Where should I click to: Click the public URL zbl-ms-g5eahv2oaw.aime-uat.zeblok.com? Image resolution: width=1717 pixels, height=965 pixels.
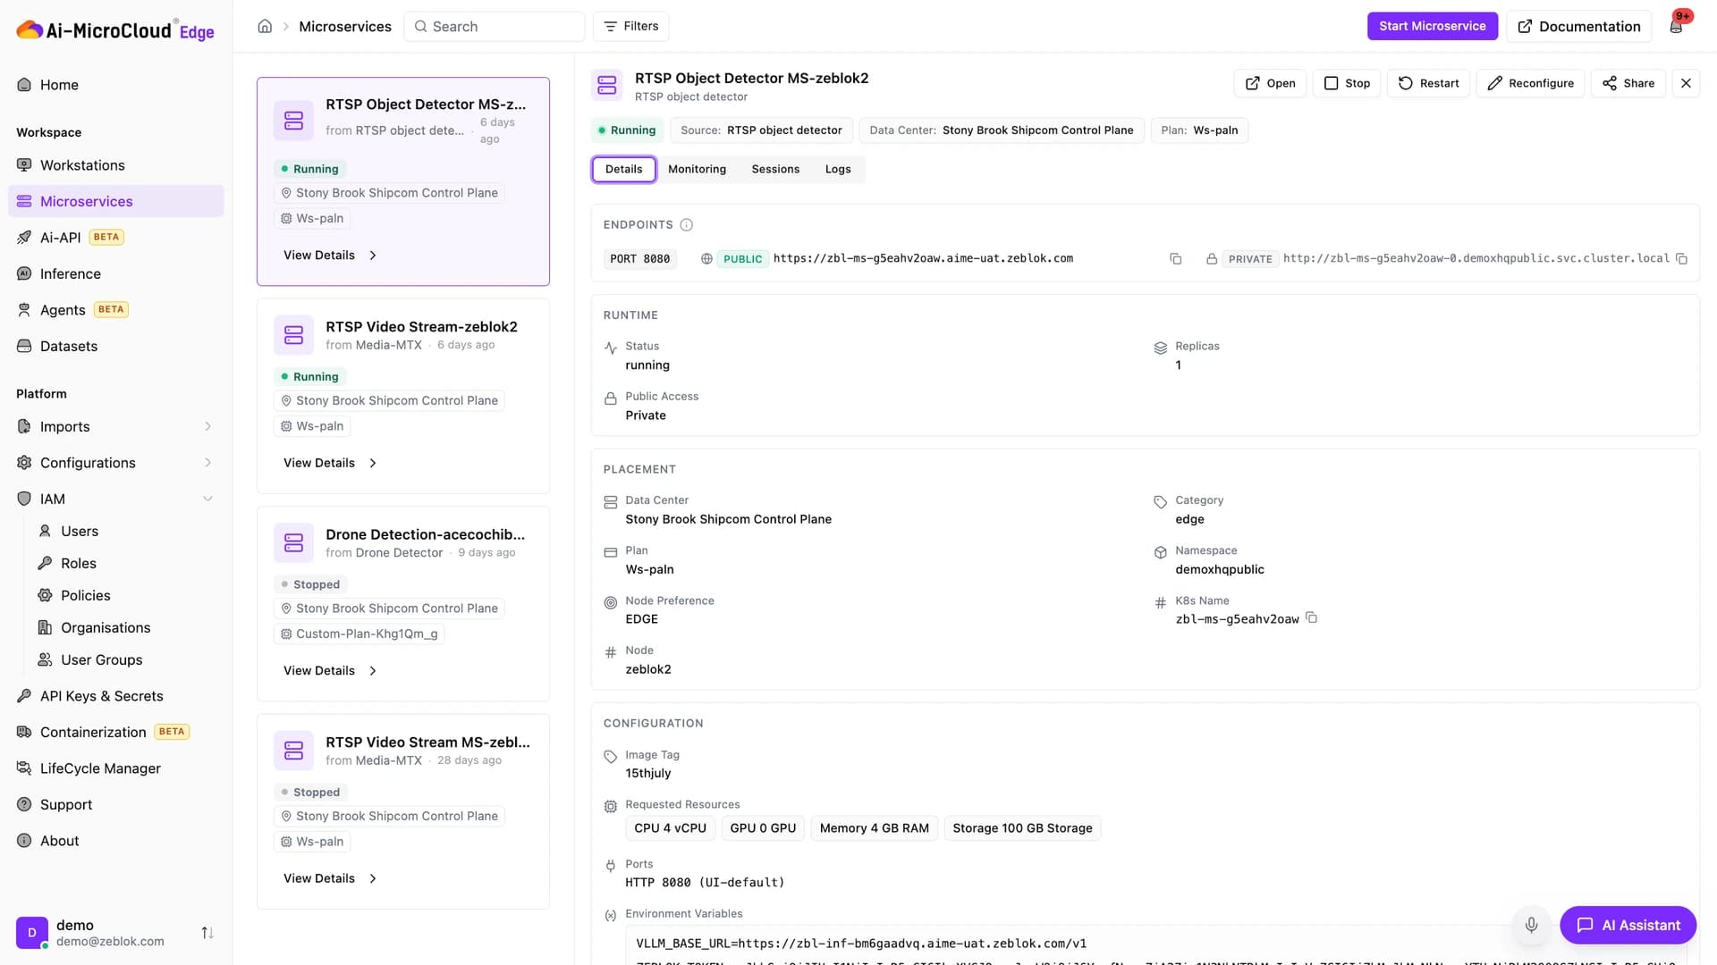coord(923,258)
